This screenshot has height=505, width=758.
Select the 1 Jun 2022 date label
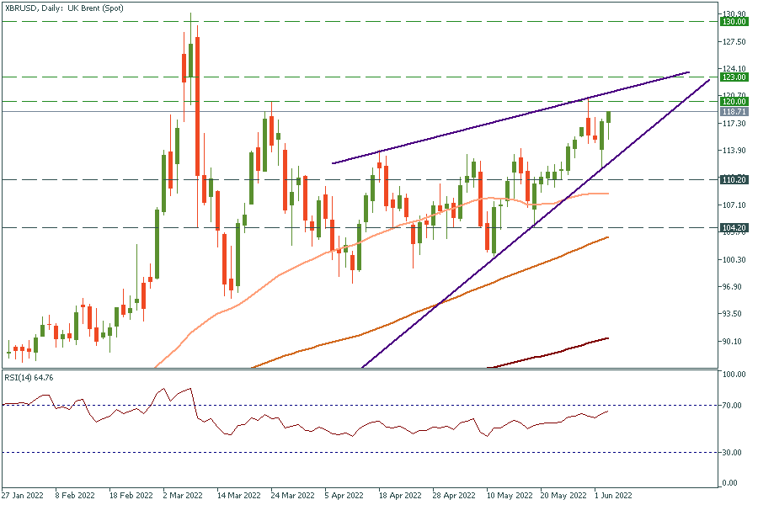pos(613,496)
